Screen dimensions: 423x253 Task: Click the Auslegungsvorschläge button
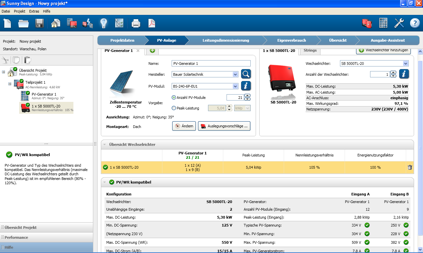click(x=224, y=126)
